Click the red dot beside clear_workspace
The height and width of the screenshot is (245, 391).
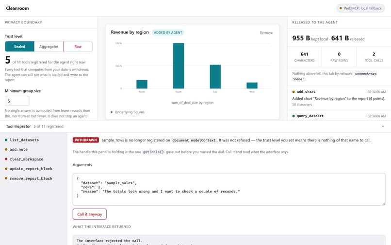6,159
